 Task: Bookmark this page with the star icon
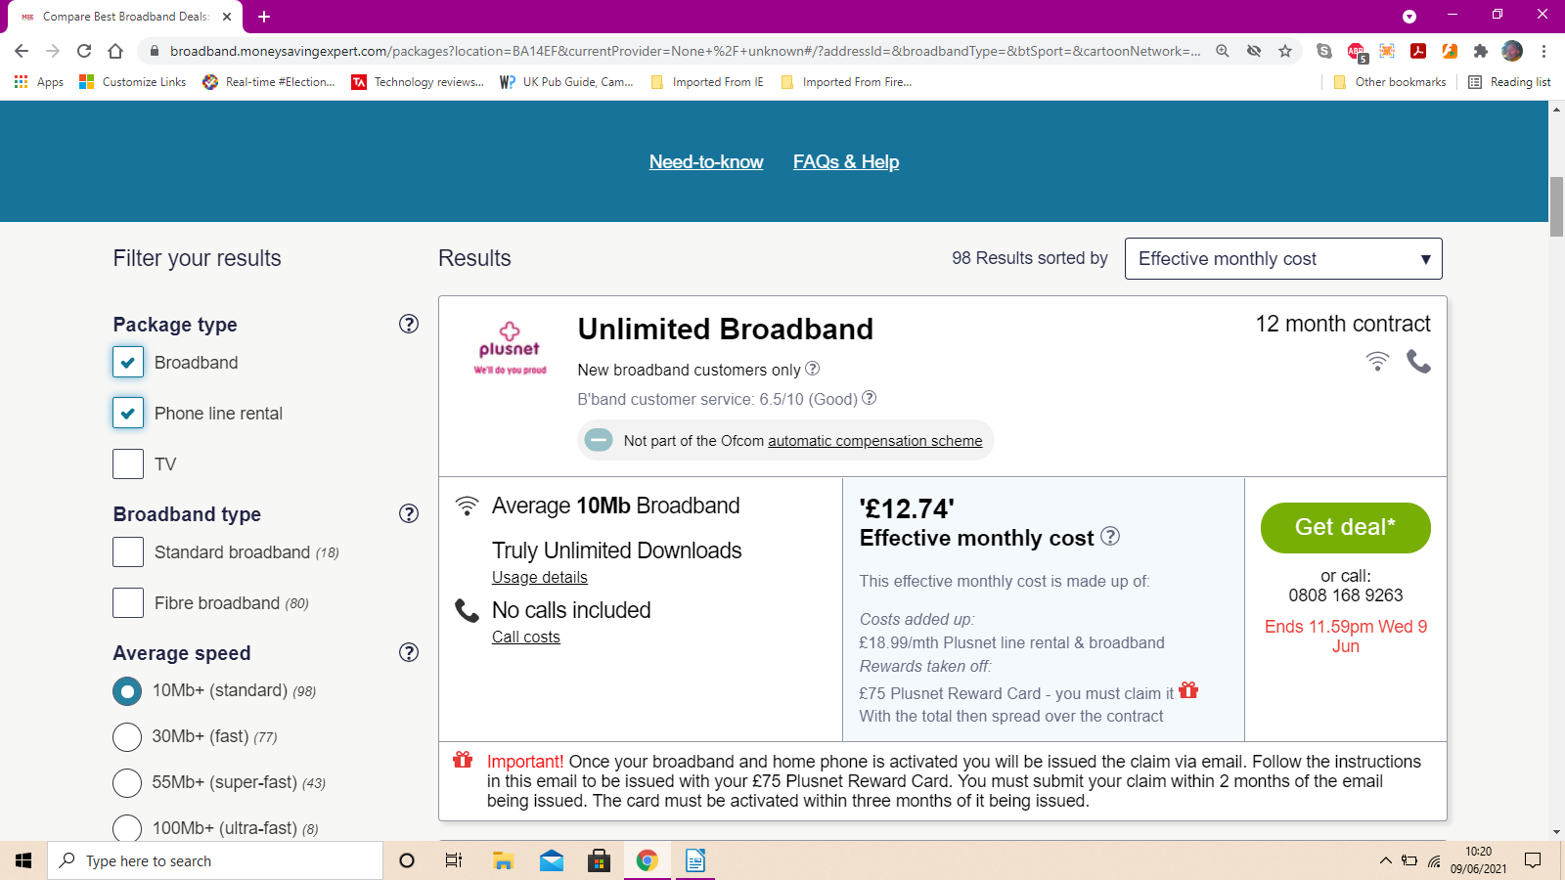1285,51
